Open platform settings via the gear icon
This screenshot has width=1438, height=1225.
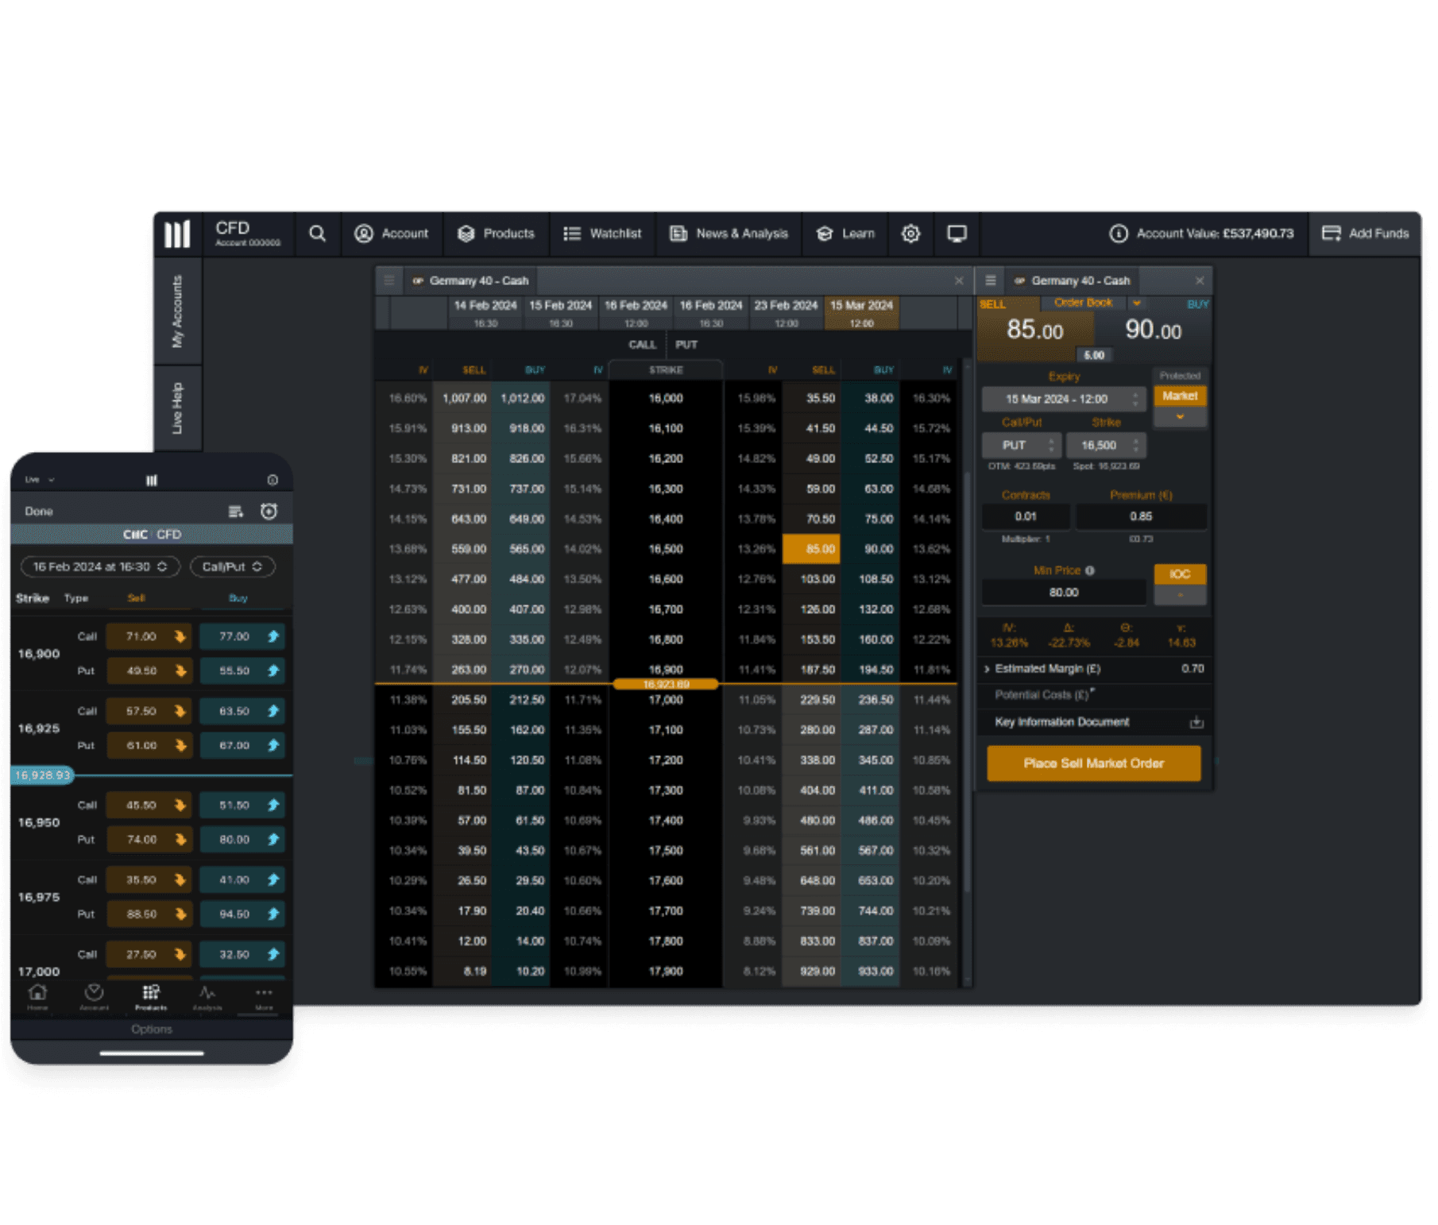910,234
